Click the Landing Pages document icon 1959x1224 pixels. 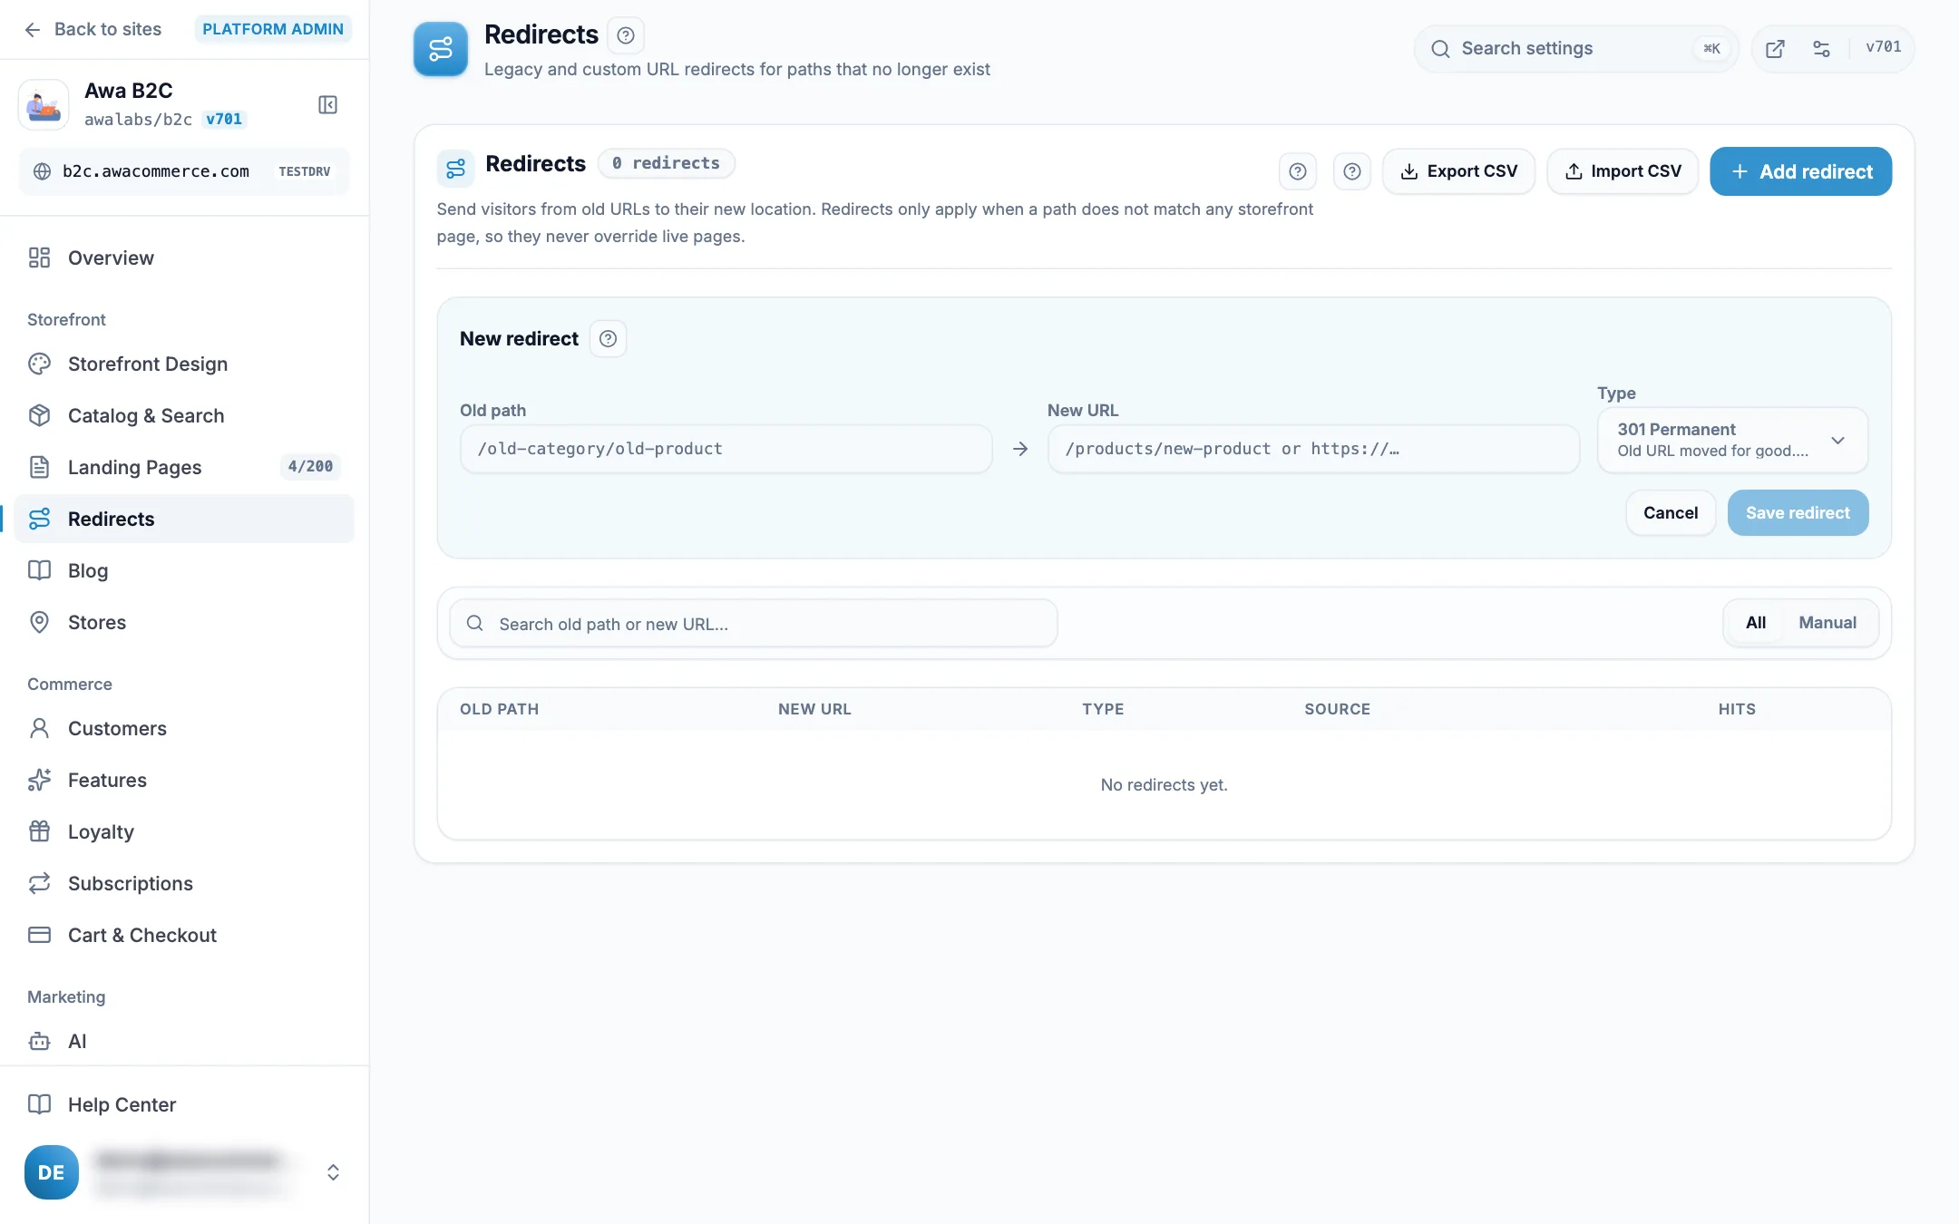pos(39,467)
